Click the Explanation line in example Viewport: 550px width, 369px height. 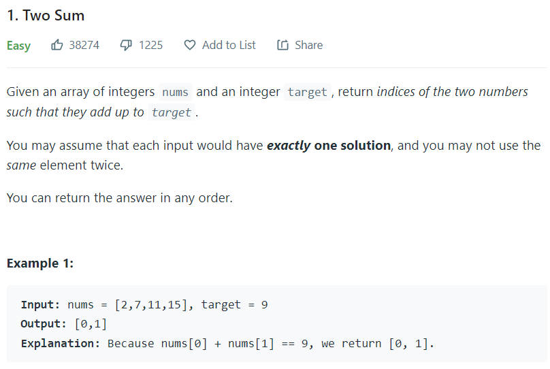point(227,343)
